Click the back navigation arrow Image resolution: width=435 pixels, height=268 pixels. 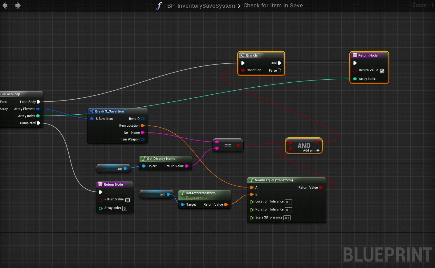click(x=5, y=6)
